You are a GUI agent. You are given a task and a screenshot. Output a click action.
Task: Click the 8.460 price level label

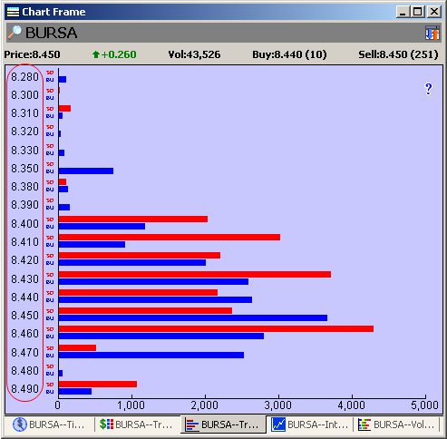pos(24,334)
